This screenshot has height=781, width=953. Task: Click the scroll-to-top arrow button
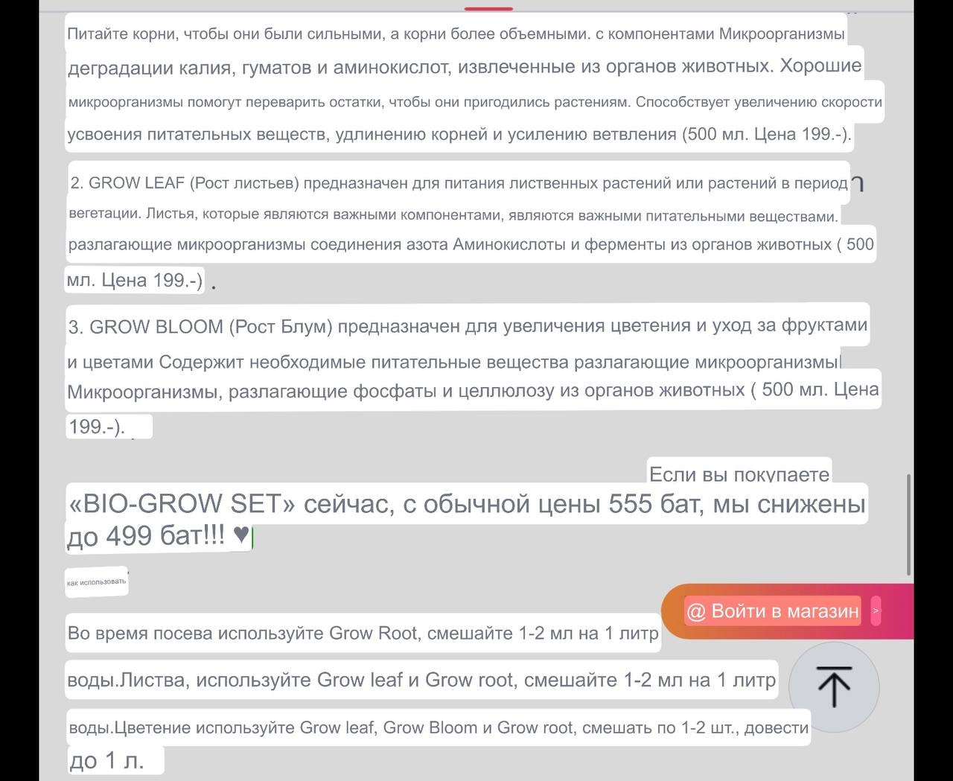pyautogui.click(x=833, y=686)
